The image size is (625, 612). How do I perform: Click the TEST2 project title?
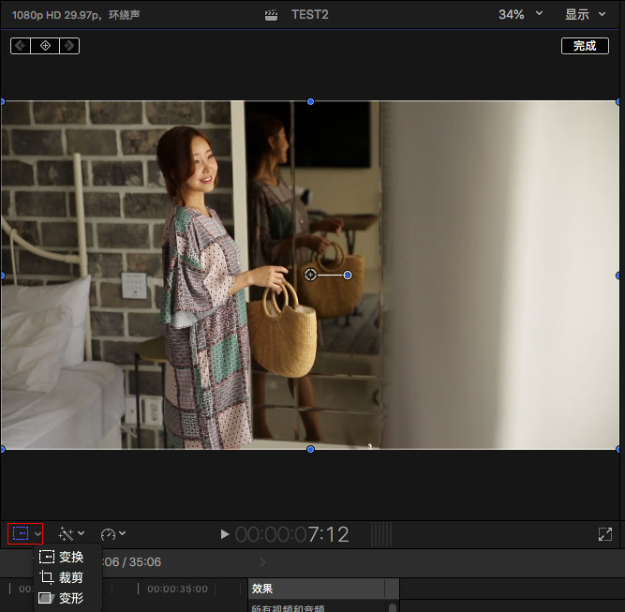[310, 15]
